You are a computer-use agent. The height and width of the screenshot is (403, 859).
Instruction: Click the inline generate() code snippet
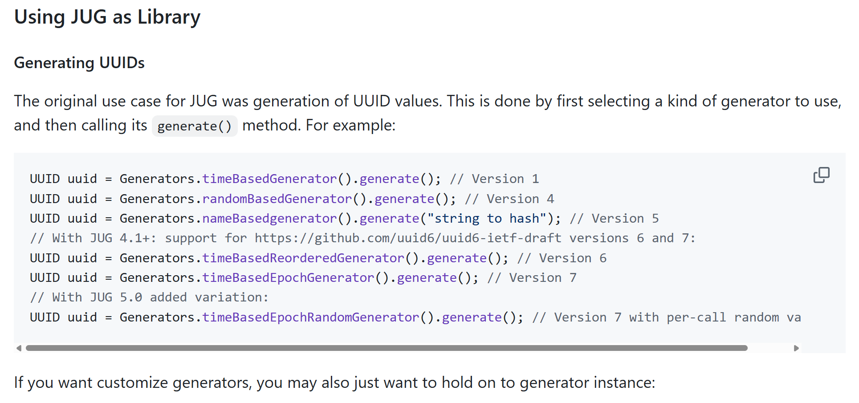point(195,126)
